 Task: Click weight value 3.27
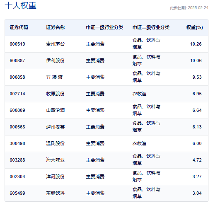[x=197, y=177]
